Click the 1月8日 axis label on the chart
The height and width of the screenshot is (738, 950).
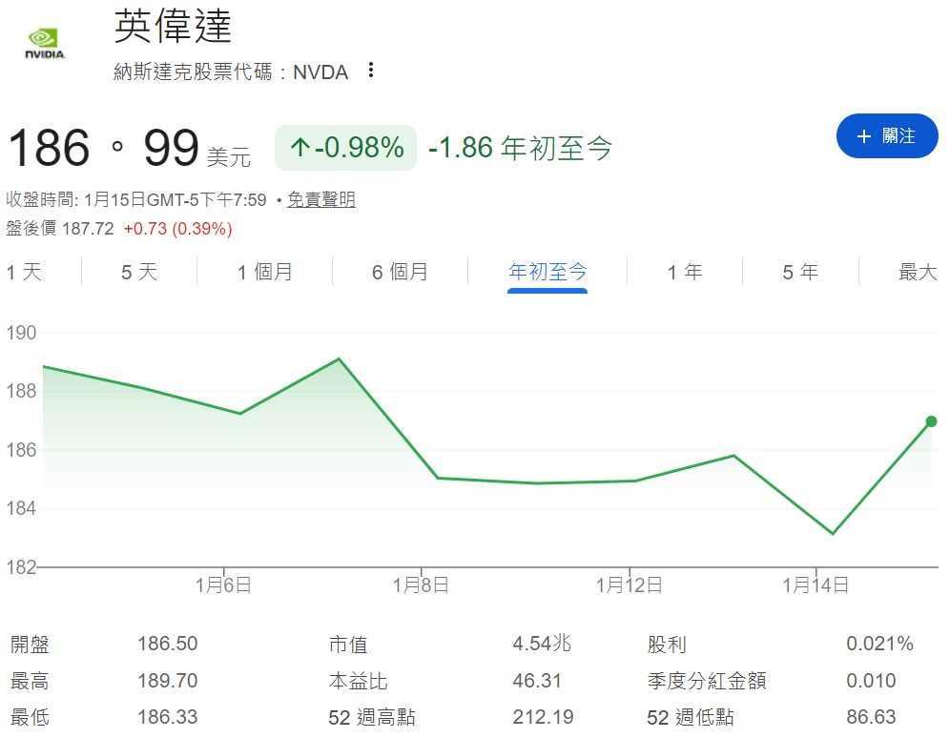tap(420, 585)
